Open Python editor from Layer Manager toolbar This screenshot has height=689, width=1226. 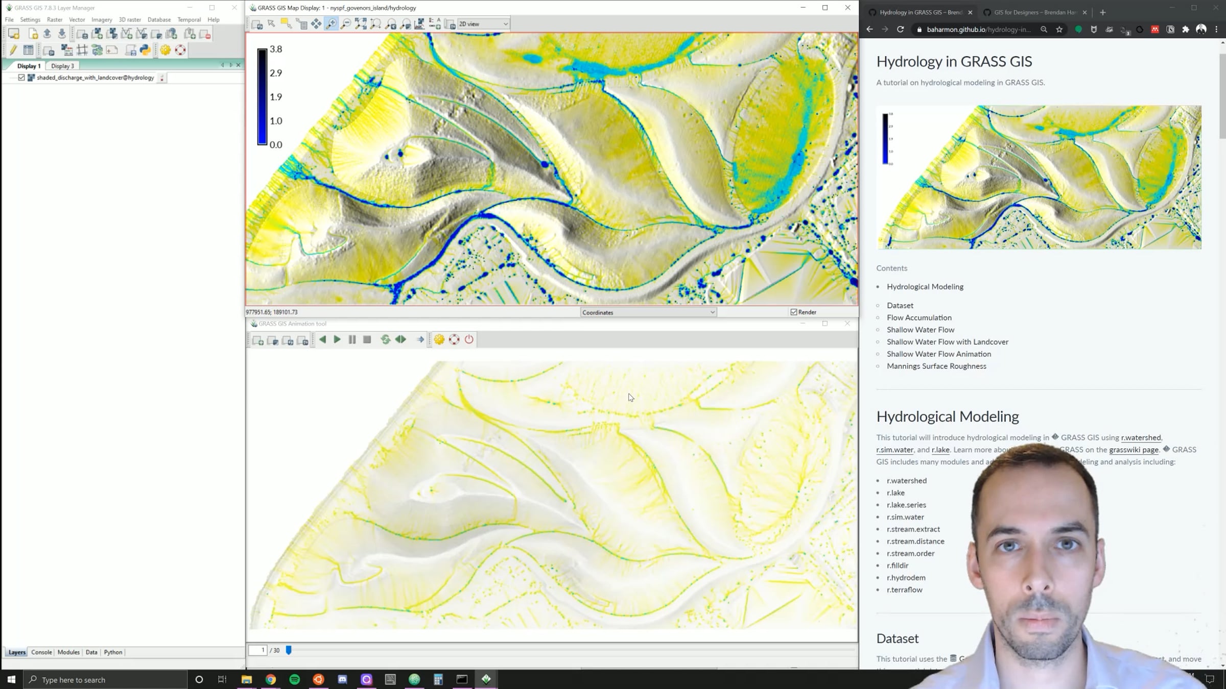click(x=145, y=50)
